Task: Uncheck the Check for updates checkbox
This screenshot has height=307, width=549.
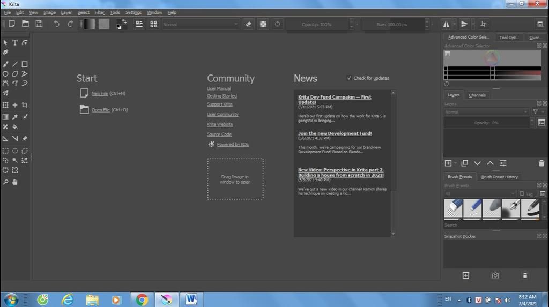Action: click(349, 78)
